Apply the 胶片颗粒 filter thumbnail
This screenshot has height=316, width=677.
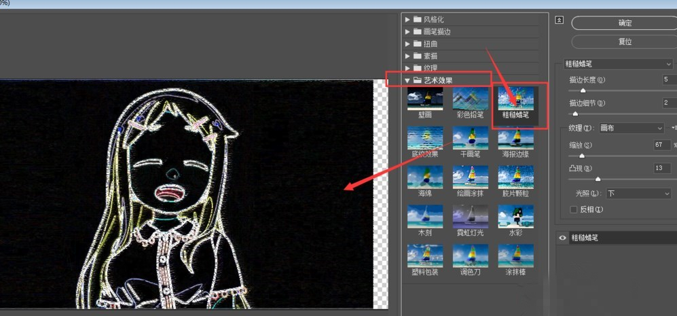515,177
